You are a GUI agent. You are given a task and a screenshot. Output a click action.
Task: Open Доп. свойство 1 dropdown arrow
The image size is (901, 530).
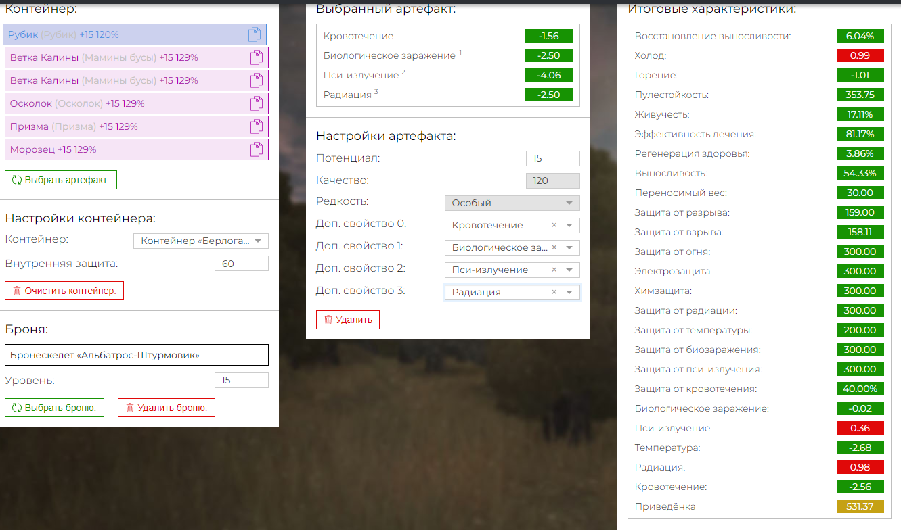click(x=569, y=247)
